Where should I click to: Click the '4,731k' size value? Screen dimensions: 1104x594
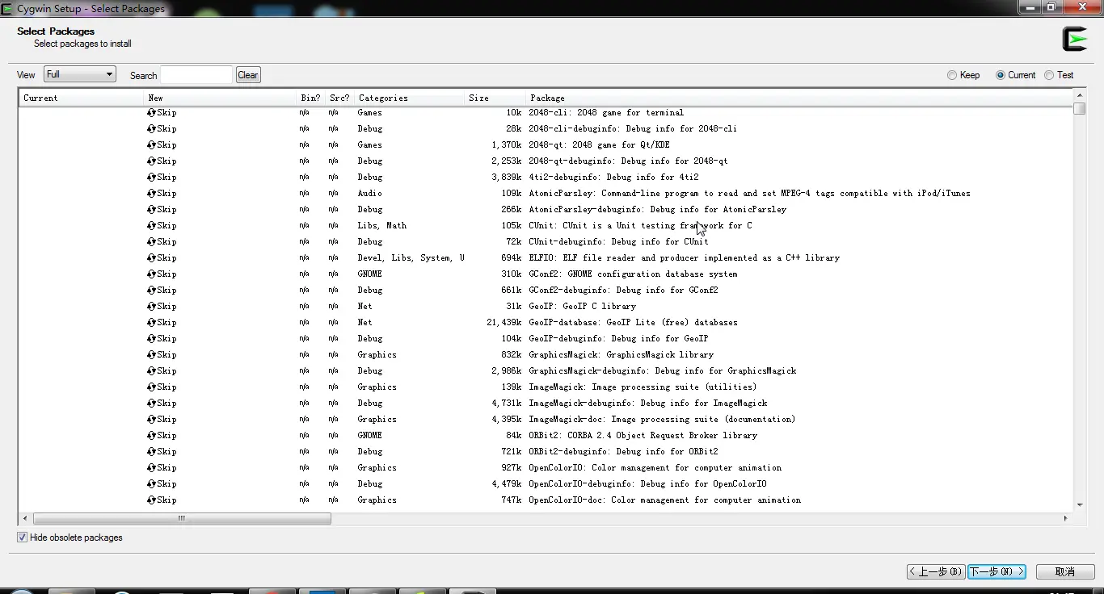point(507,404)
